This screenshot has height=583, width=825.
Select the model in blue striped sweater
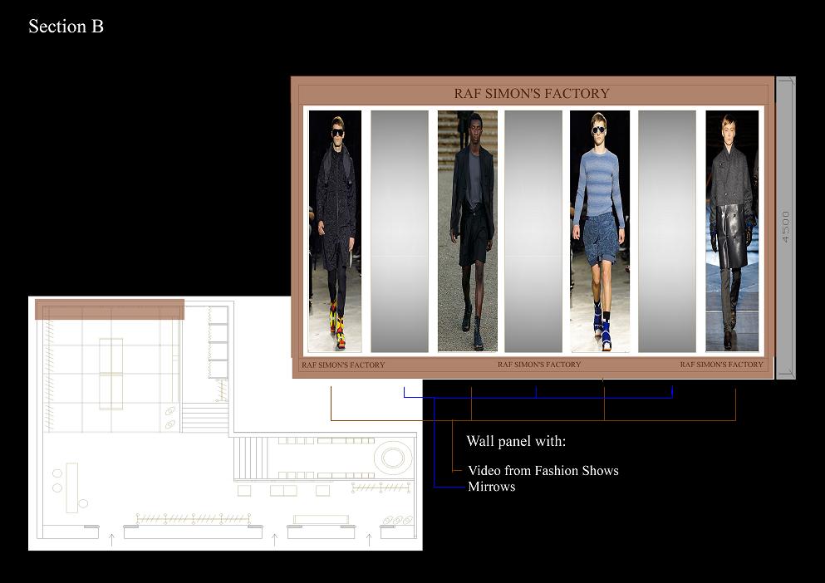600,231
